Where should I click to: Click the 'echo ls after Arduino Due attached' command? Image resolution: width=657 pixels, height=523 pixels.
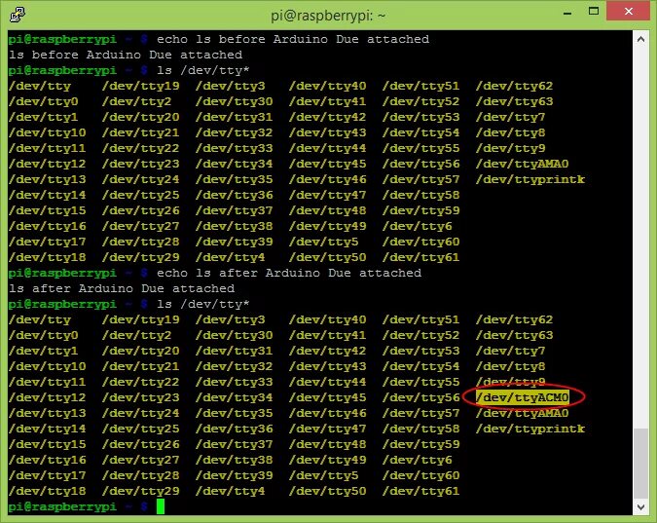[x=289, y=273]
